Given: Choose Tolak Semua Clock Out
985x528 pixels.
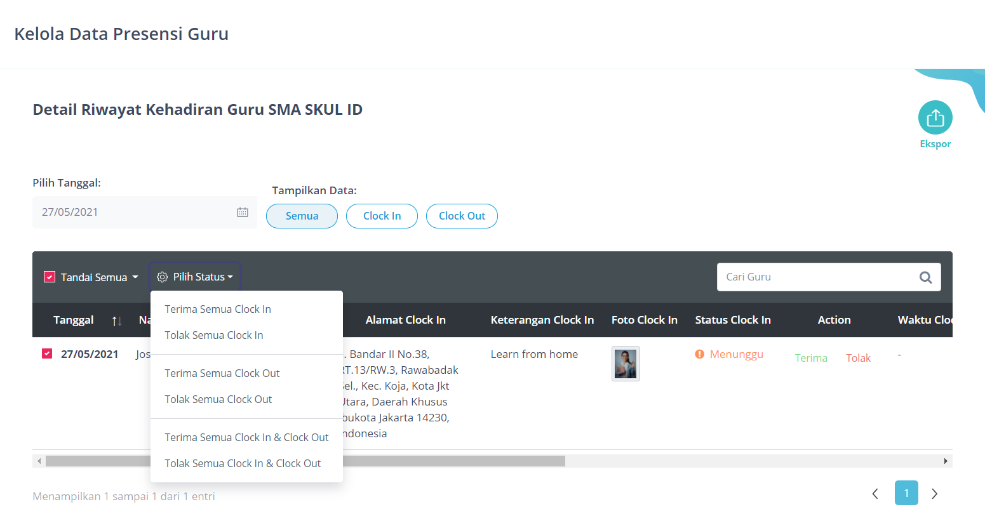Looking at the screenshot, I should point(218,399).
